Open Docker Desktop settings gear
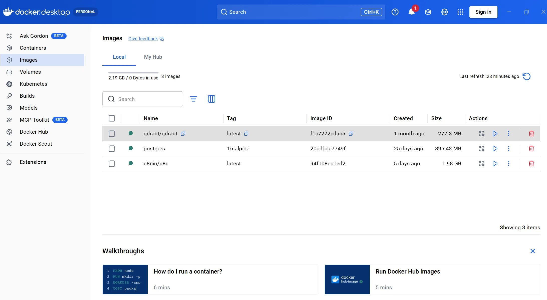This screenshot has width=547, height=300. point(444,12)
